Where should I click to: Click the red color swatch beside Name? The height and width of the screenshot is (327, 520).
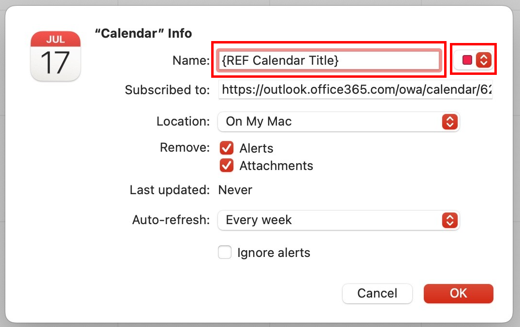point(467,60)
